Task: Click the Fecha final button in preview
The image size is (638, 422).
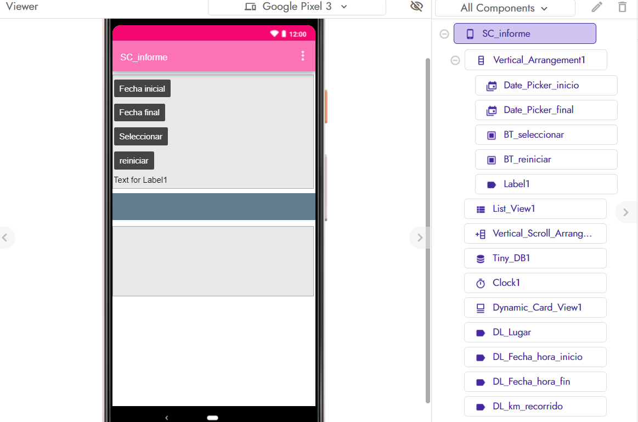Action: (139, 112)
